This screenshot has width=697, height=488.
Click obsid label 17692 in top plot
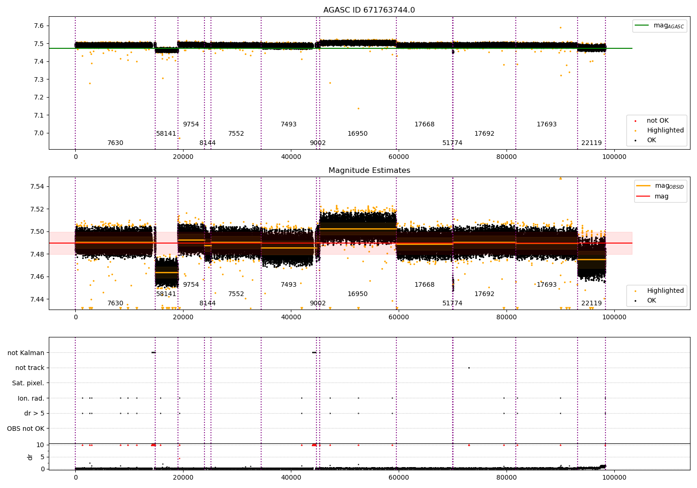[485, 134]
